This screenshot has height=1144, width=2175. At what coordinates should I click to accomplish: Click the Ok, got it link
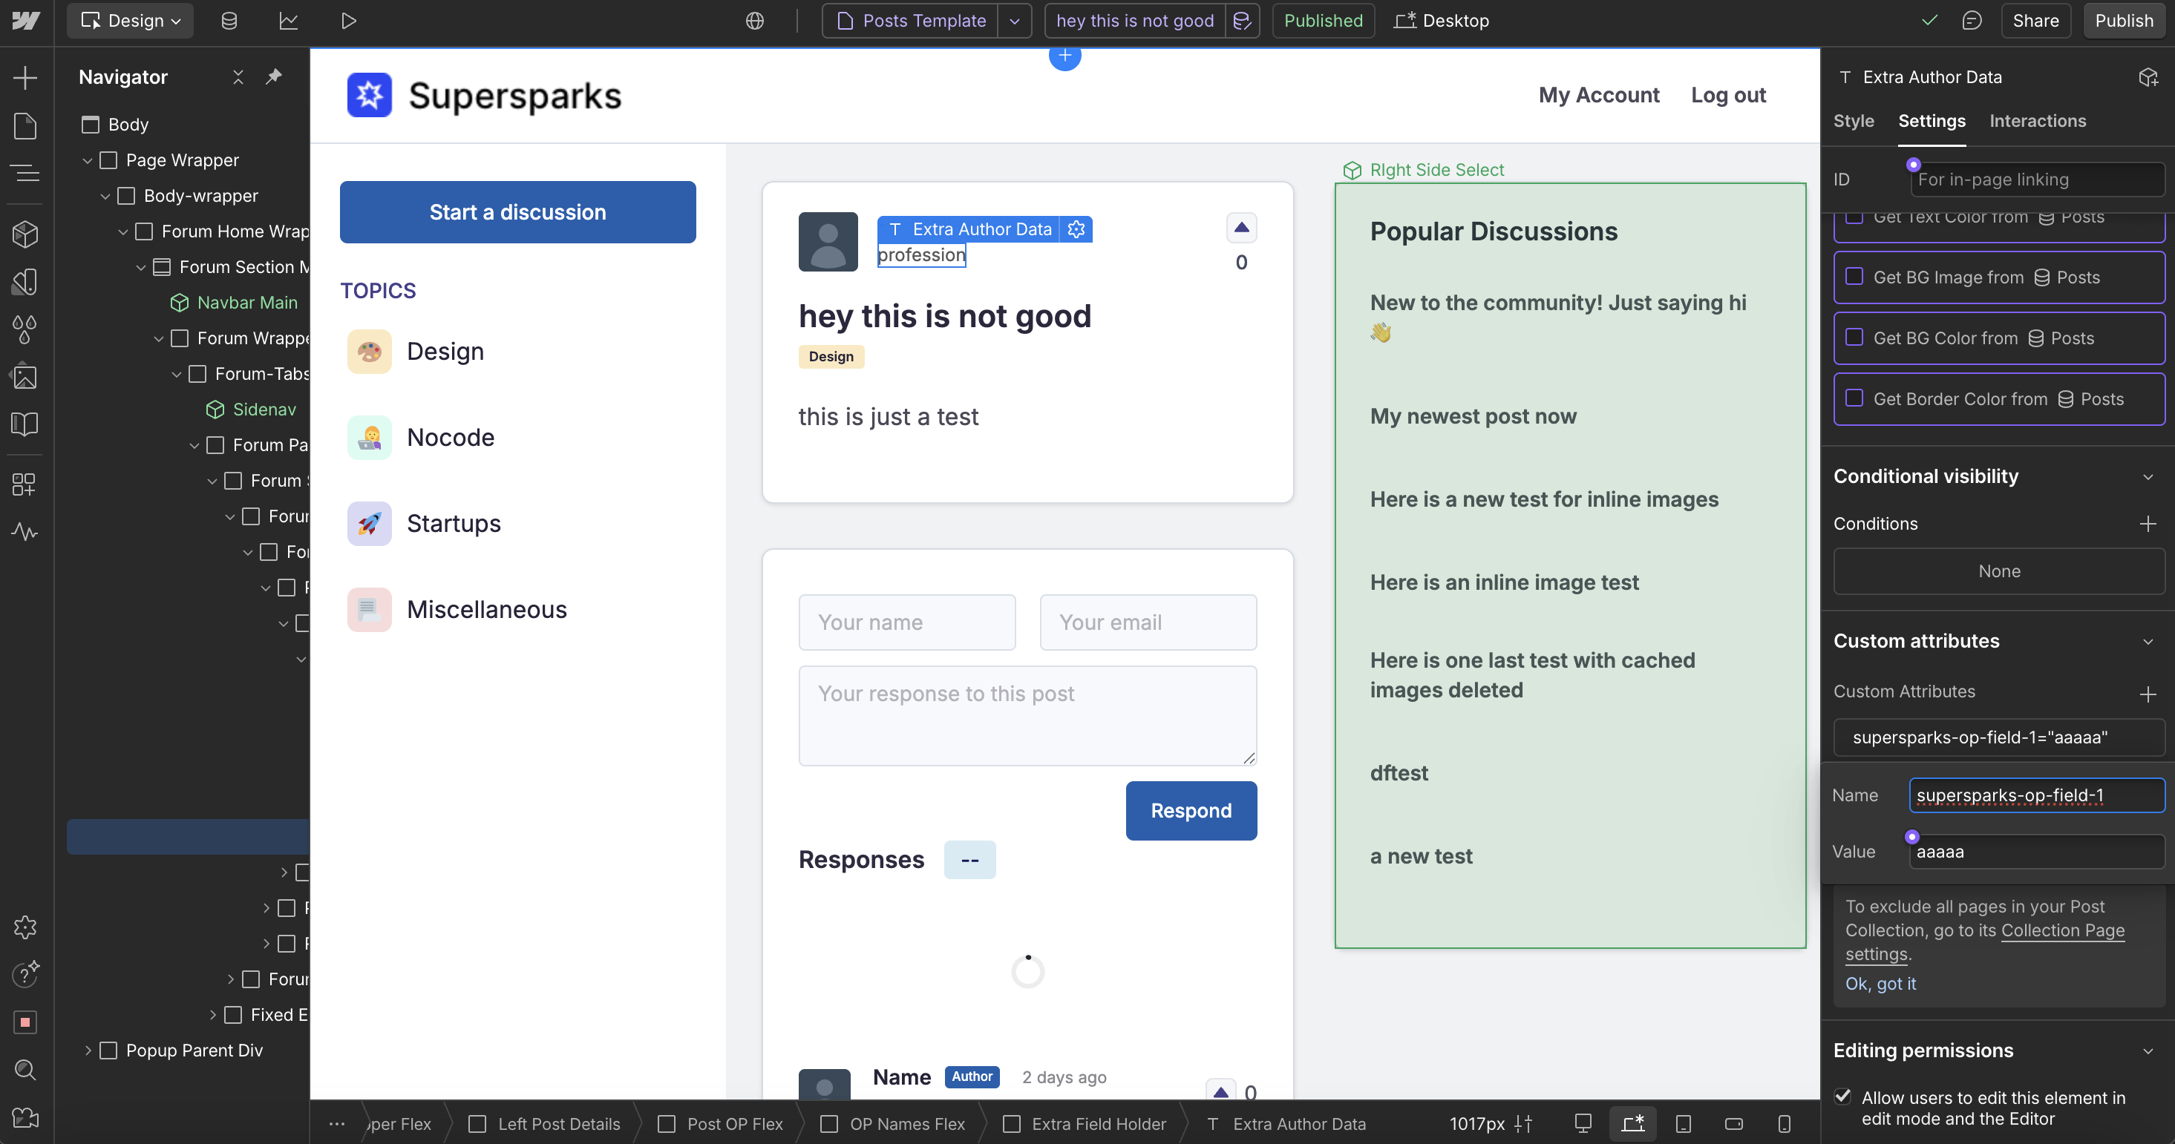(x=1880, y=984)
